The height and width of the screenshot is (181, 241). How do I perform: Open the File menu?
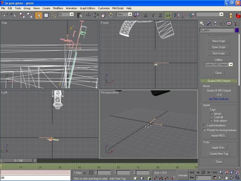click(3, 8)
